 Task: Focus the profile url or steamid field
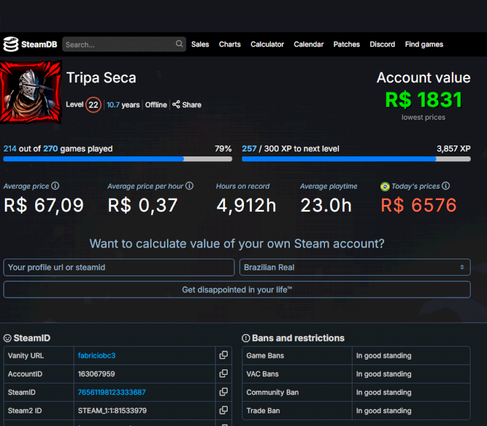pos(119,267)
